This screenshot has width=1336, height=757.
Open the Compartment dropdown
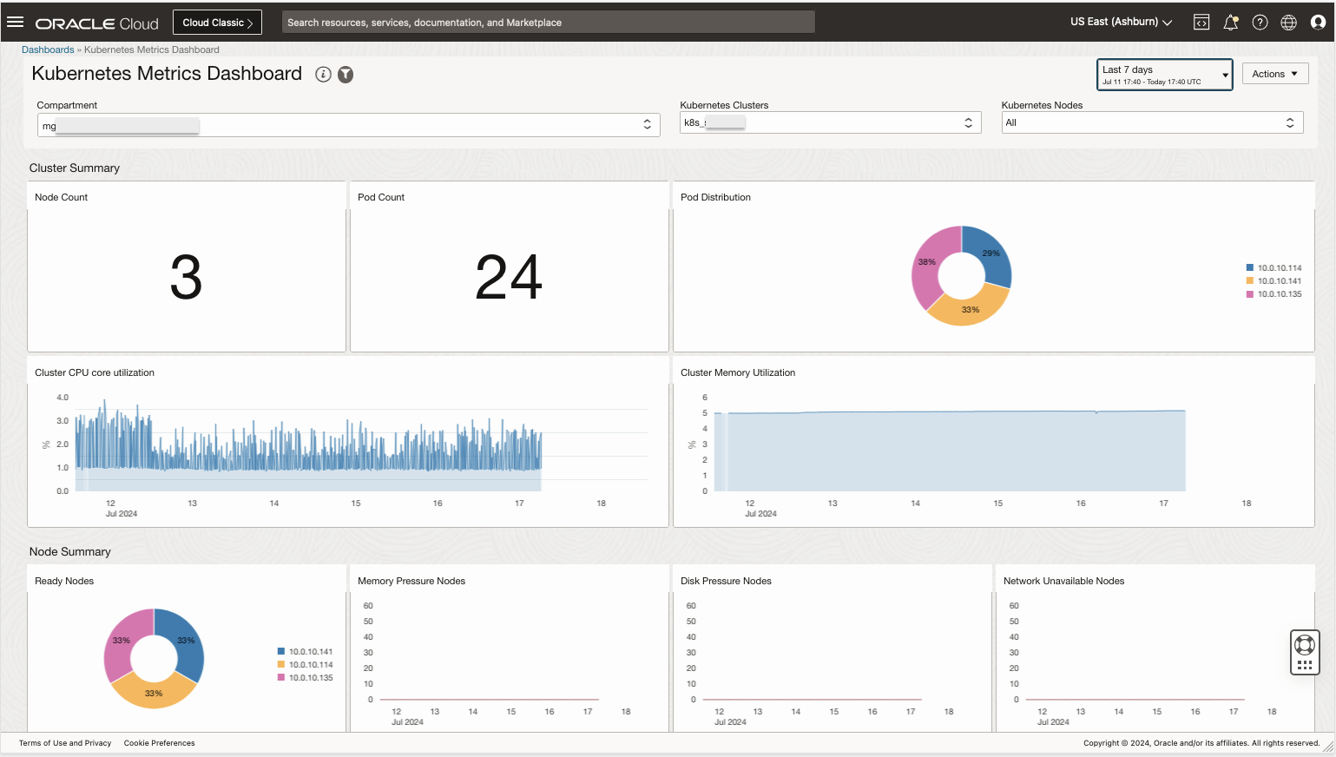pos(647,124)
